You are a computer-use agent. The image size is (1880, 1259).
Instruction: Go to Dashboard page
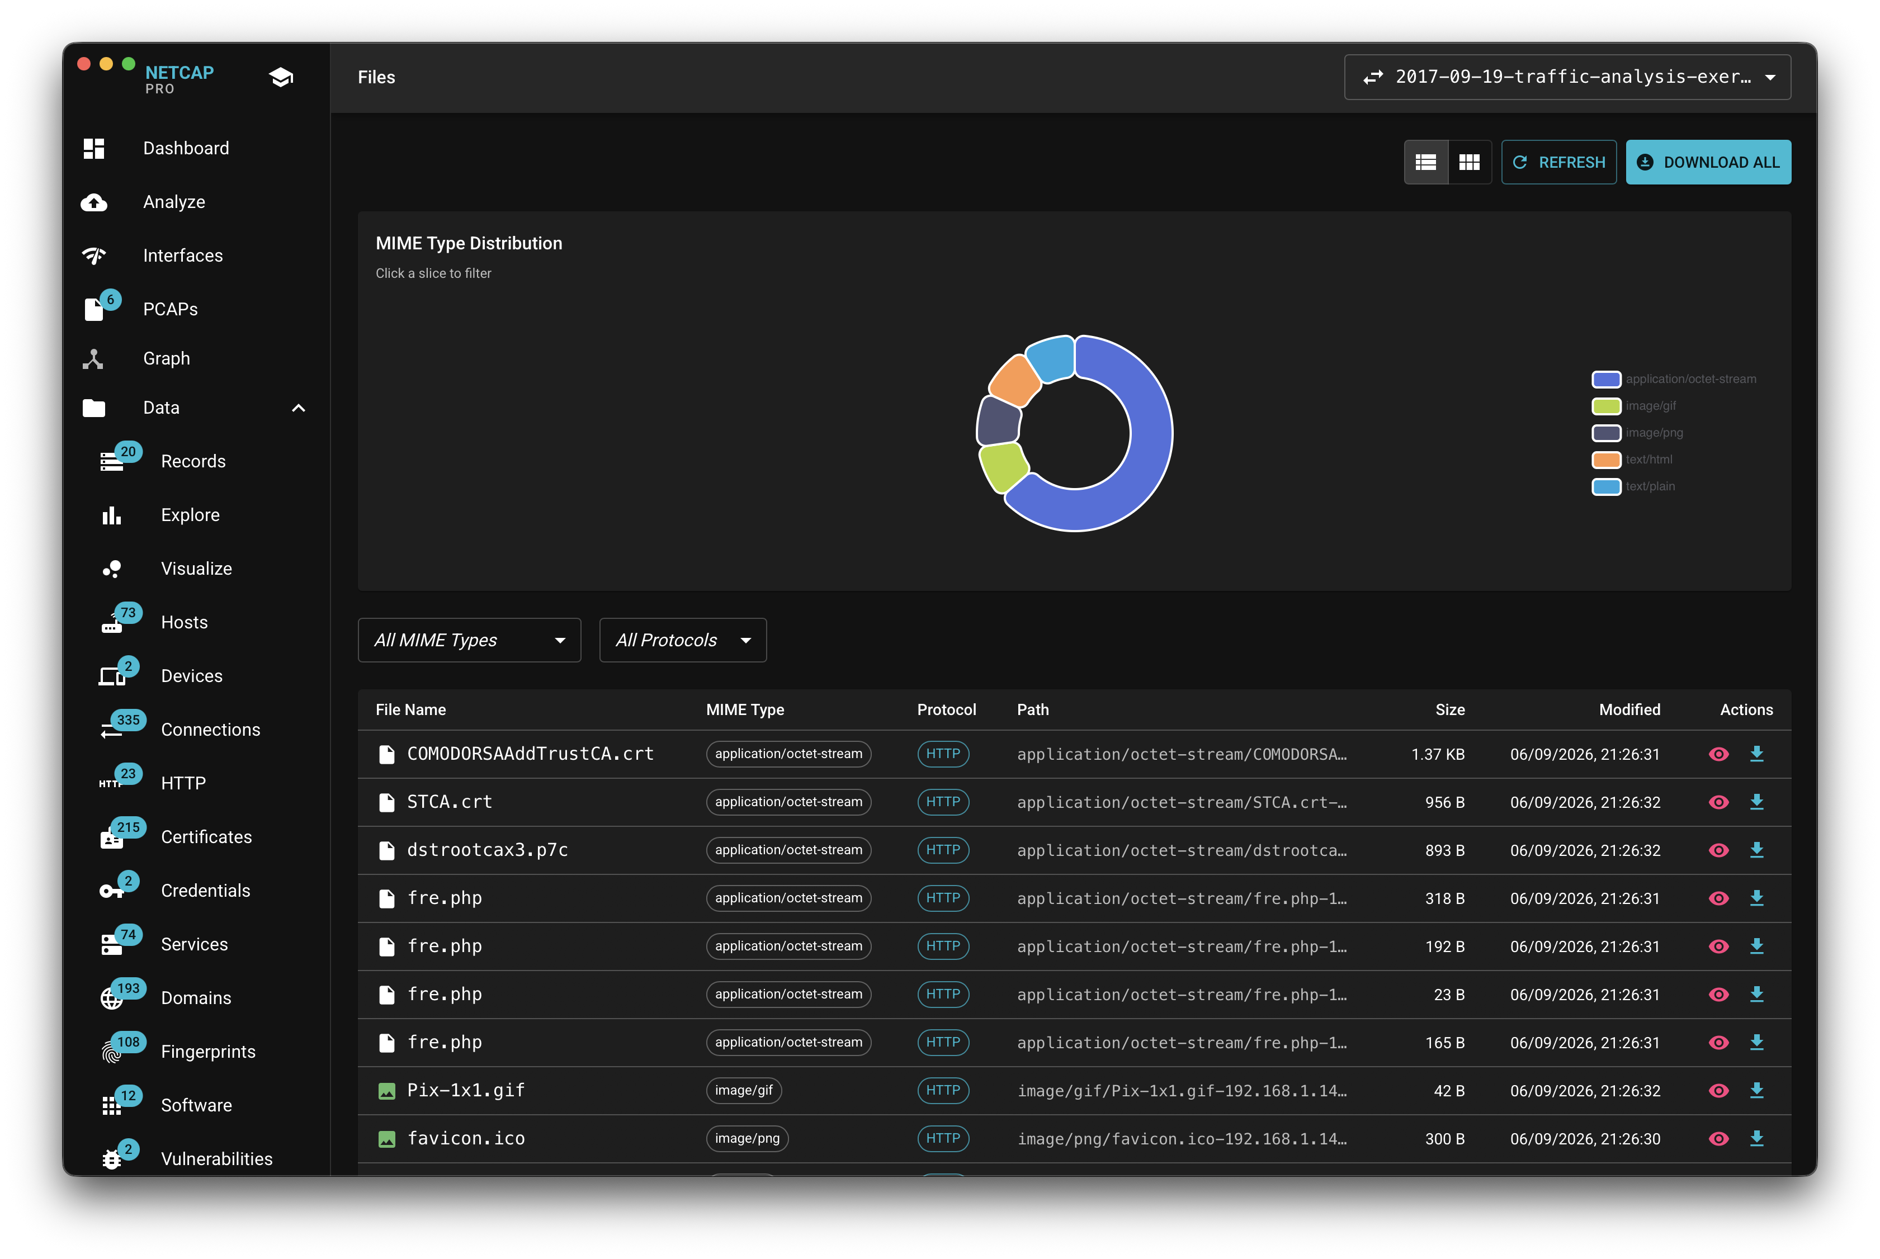tap(186, 149)
